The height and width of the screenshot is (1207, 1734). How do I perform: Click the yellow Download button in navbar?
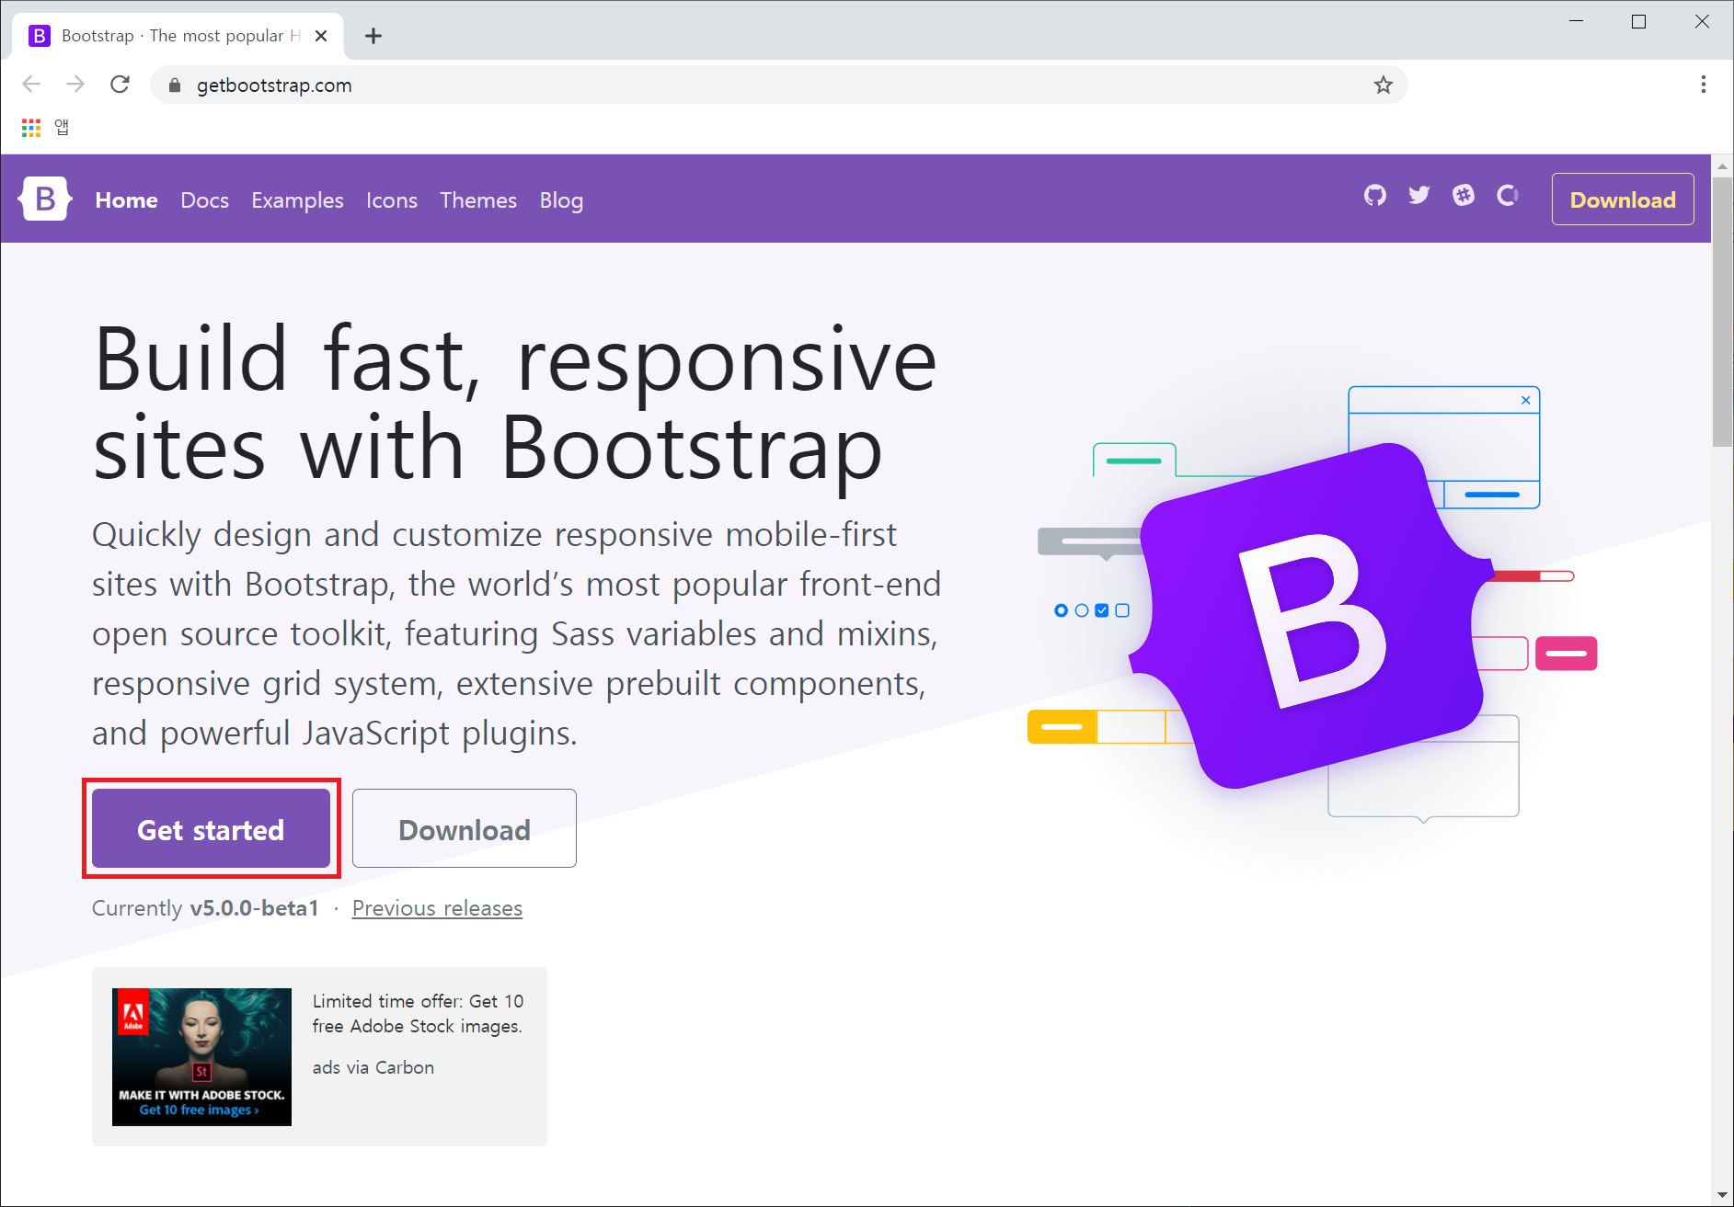click(1623, 199)
